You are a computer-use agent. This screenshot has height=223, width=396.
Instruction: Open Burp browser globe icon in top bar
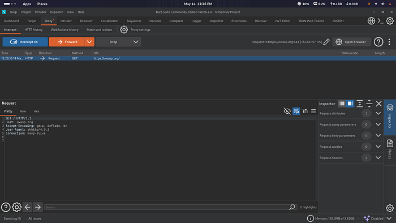371,21
